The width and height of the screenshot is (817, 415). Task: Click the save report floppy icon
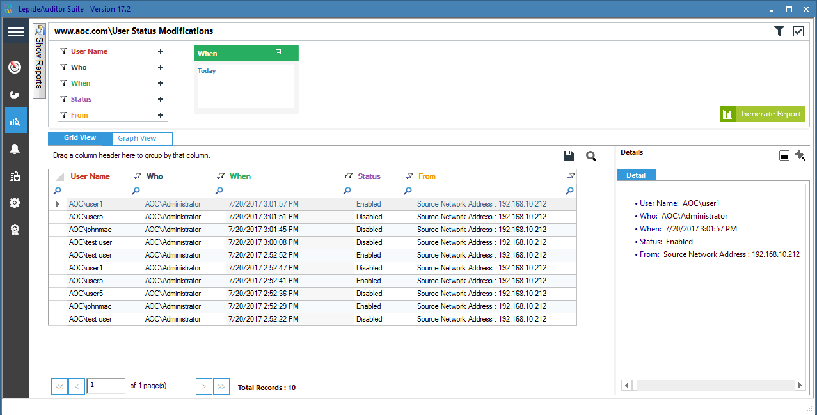click(568, 156)
